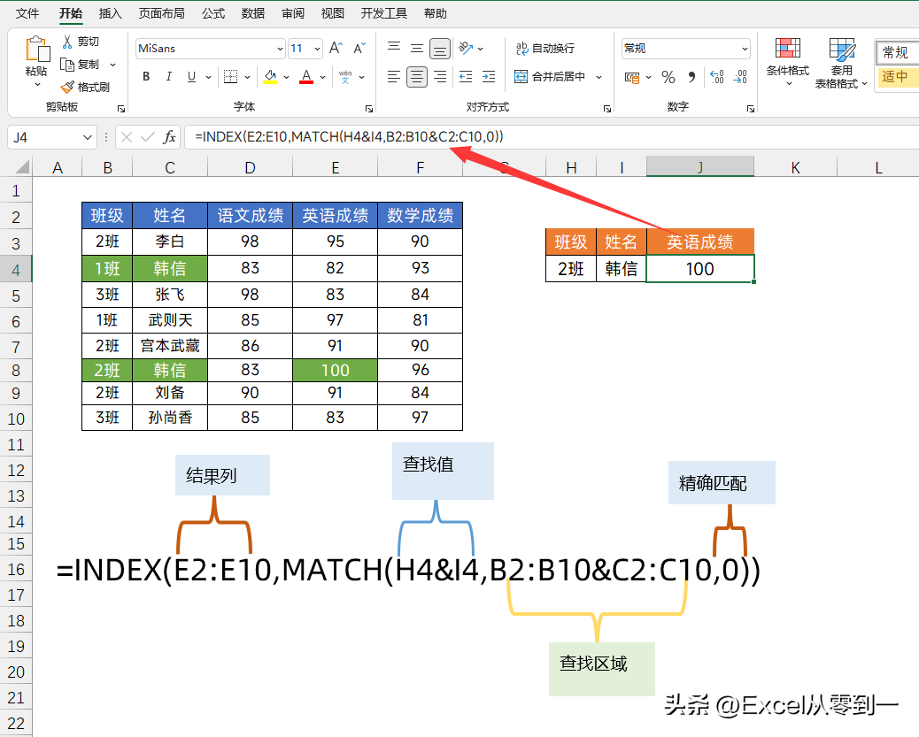
Task: Toggle align right
Action: 439,76
